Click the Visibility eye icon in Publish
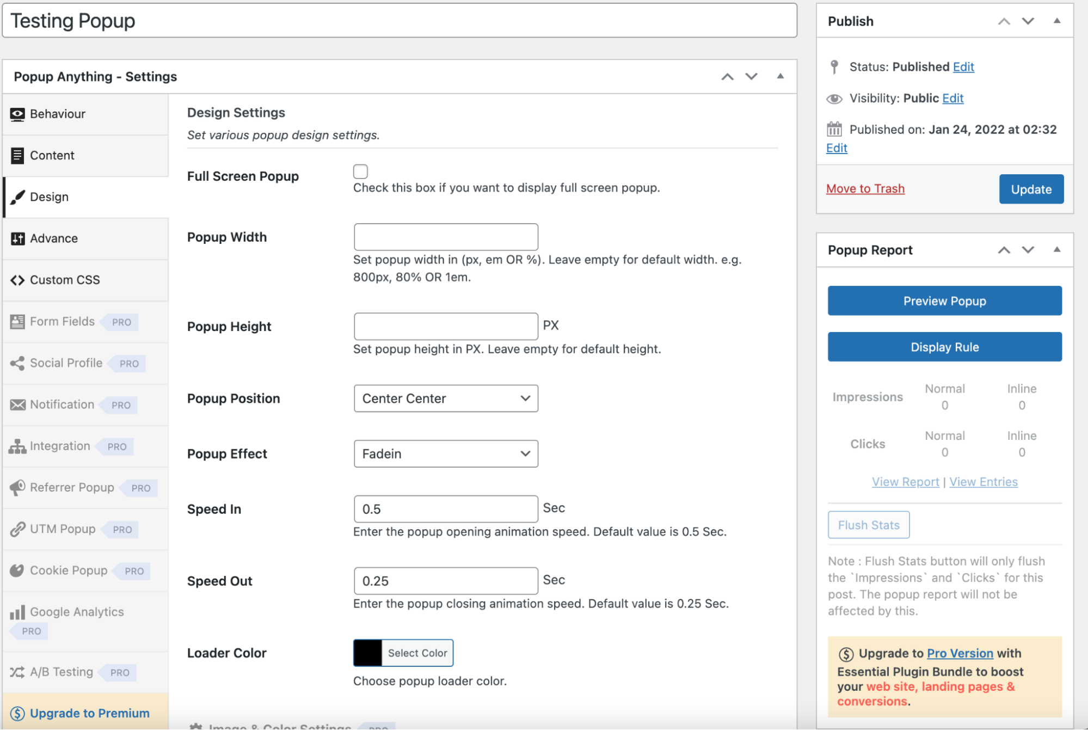Viewport: 1088px width, 730px height. [x=834, y=99]
